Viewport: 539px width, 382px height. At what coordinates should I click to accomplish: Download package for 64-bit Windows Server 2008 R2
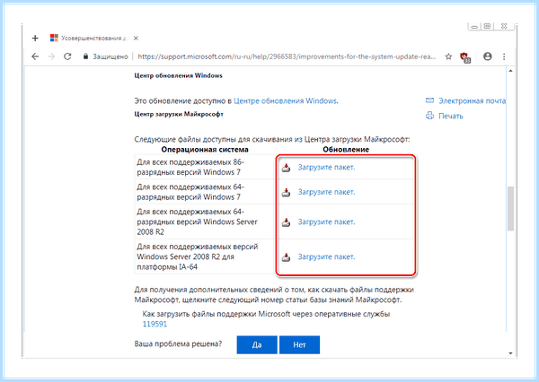pos(326,221)
